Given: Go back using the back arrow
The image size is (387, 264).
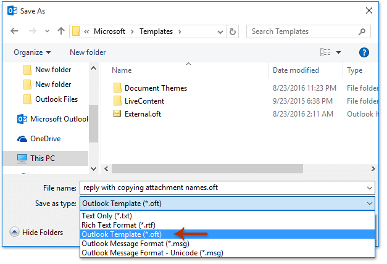Looking at the screenshot, I should click(14, 31).
